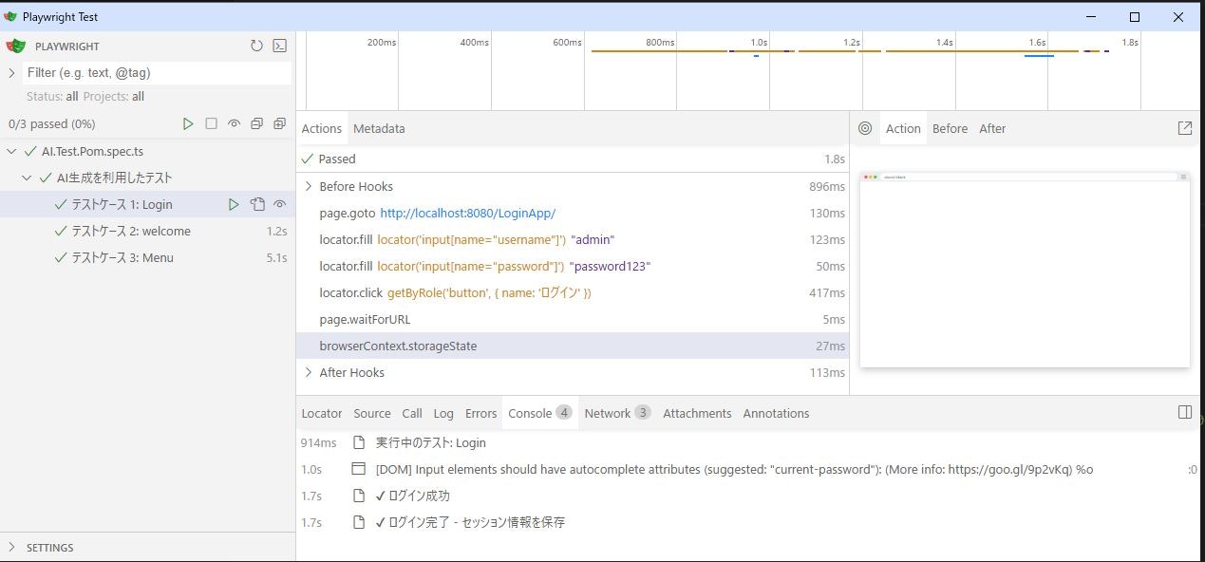Collapse the AI.Test.Pom.spec.ts file node
This screenshot has height=562, width=1205.
pyautogui.click(x=12, y=151)
